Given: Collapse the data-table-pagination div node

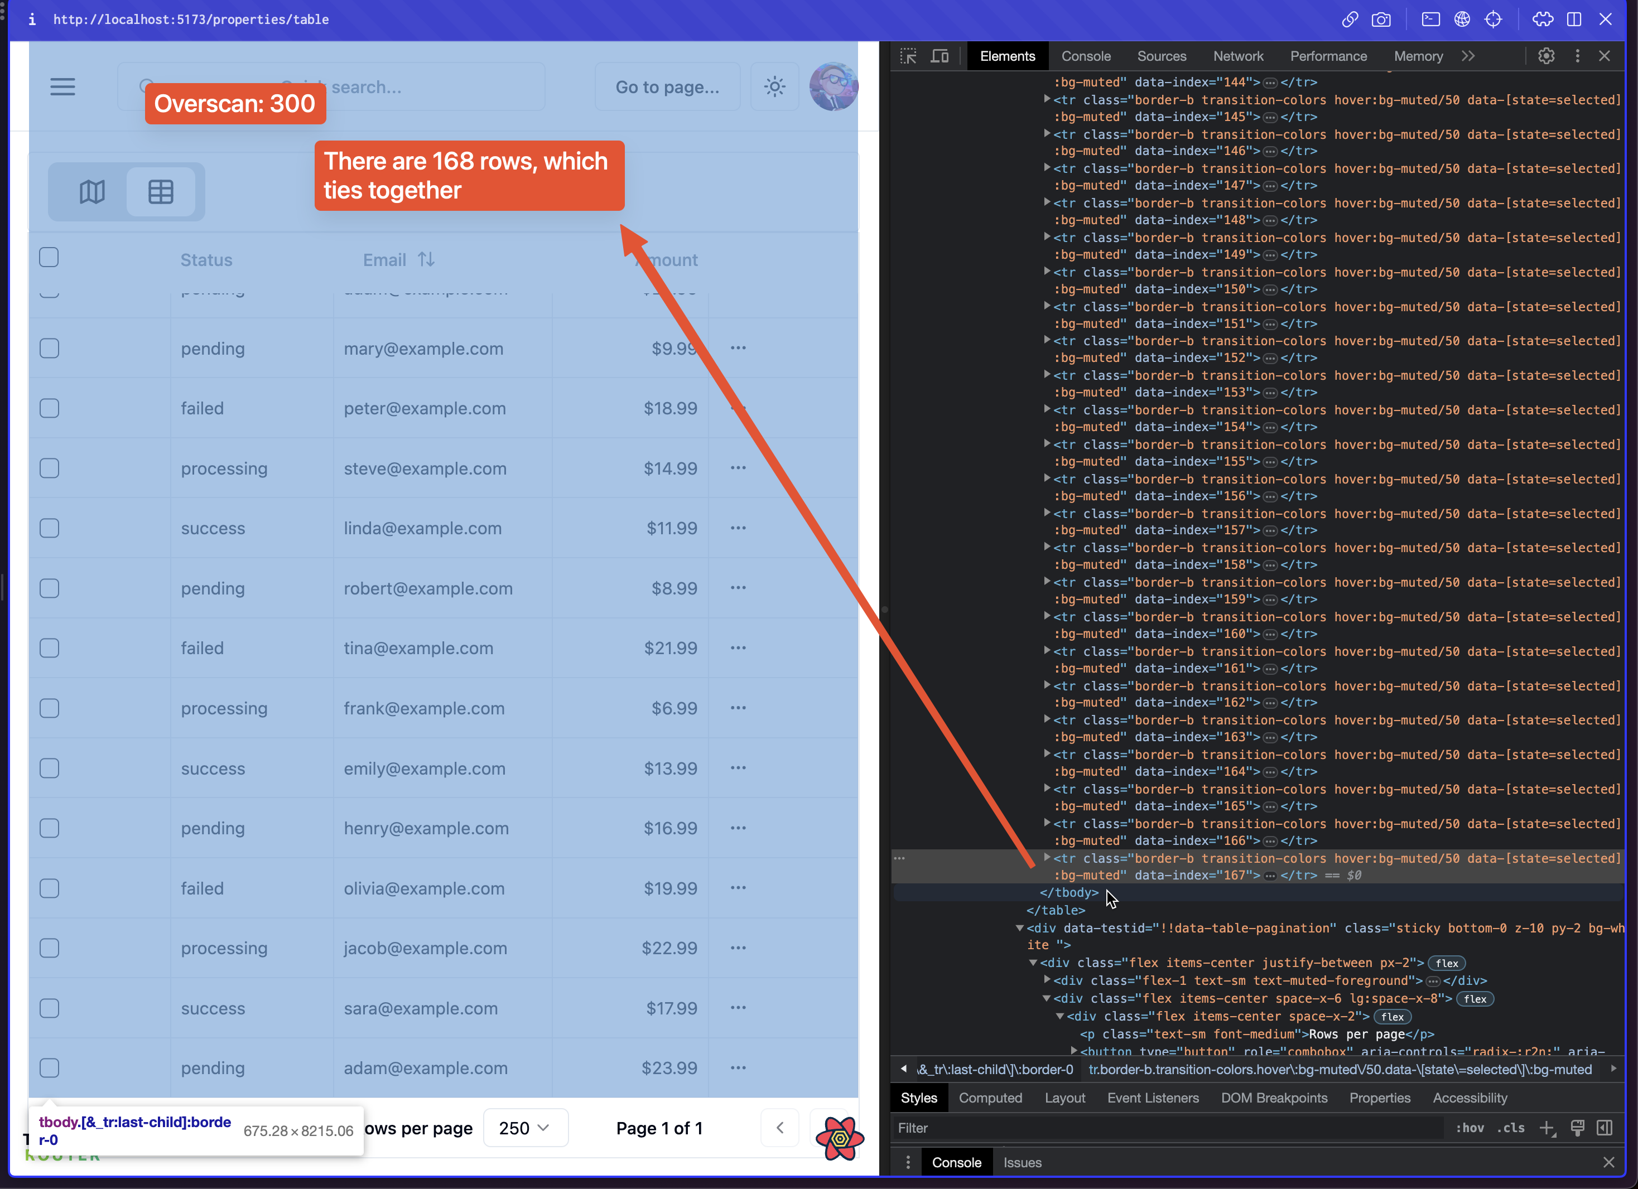Looking at the screenshot, I should point(1020,927).
